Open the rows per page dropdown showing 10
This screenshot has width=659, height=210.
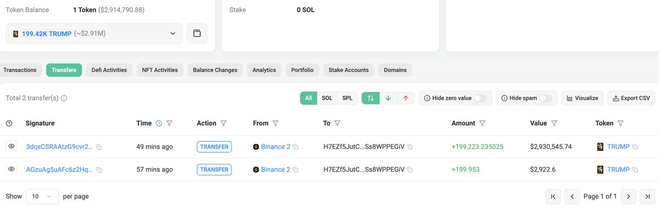click(x=43, y=196)
